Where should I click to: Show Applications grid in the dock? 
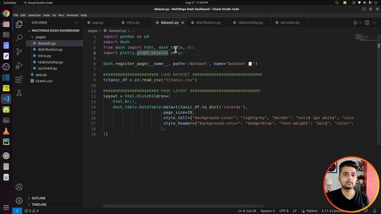click(x=6, y=207)
